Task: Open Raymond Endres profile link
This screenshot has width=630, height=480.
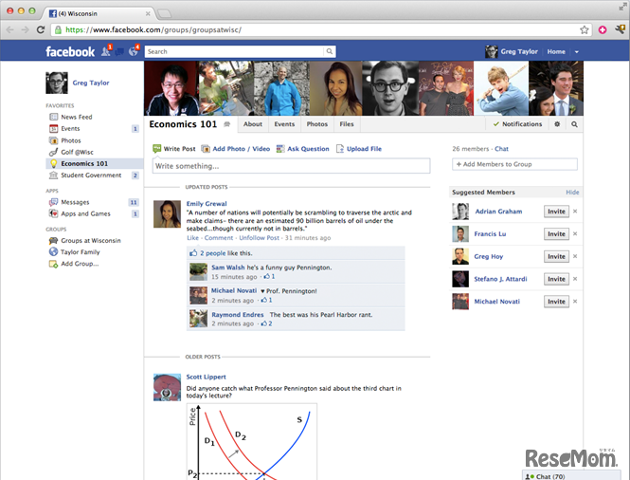Action: pos(238,315)
